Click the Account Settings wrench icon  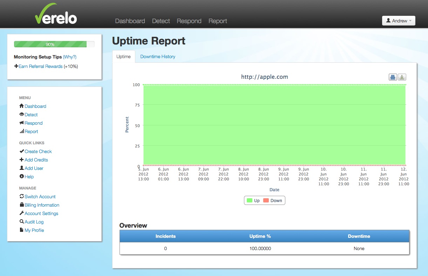coord(22,213)
